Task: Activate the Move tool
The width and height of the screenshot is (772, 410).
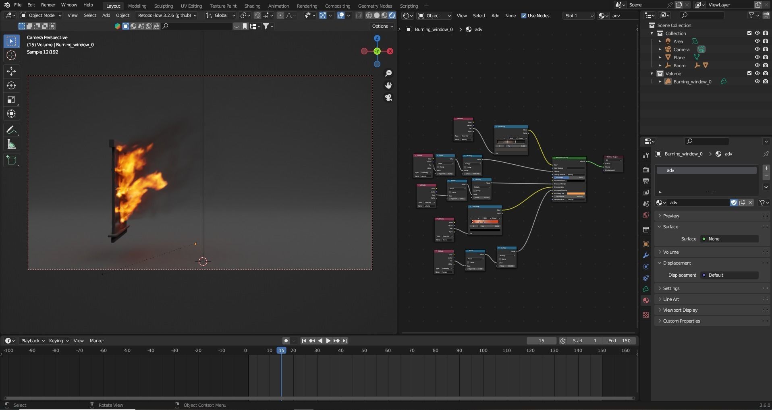Action: tap(11, 71)
